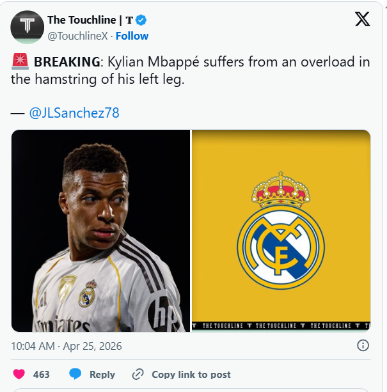Click the chain link copy icon
This screenshot has width=387, height=392.
[x=138, y=374]
